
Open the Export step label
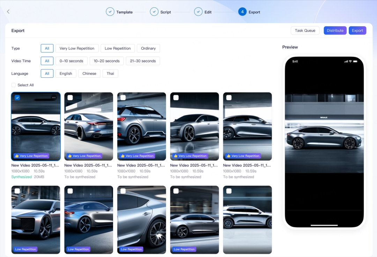(x=254, y=12)
